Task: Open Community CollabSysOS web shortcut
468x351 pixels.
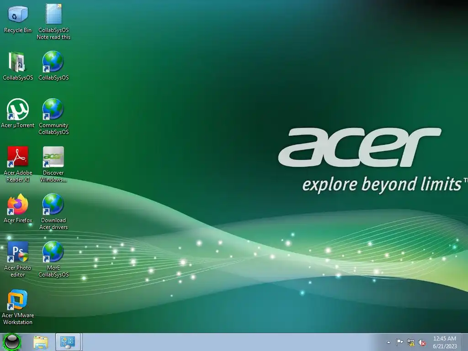Action: click(53, 117)
